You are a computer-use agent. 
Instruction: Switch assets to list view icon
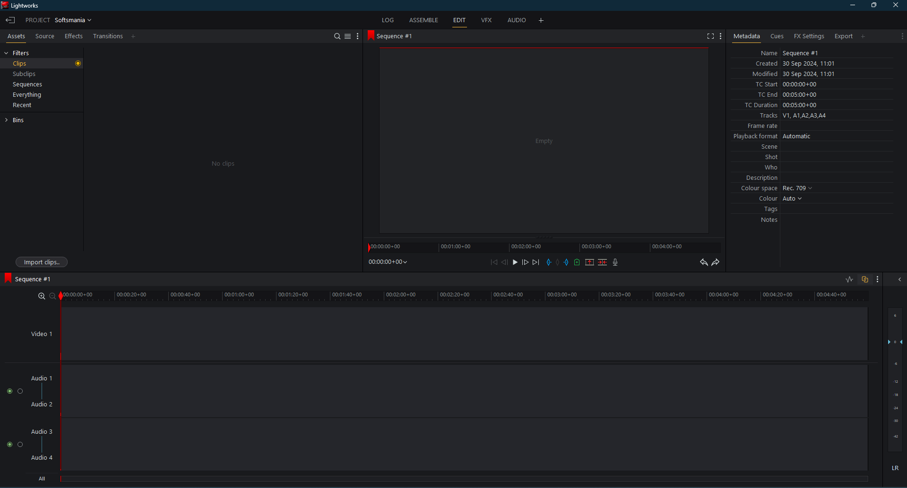coord(347,36)
